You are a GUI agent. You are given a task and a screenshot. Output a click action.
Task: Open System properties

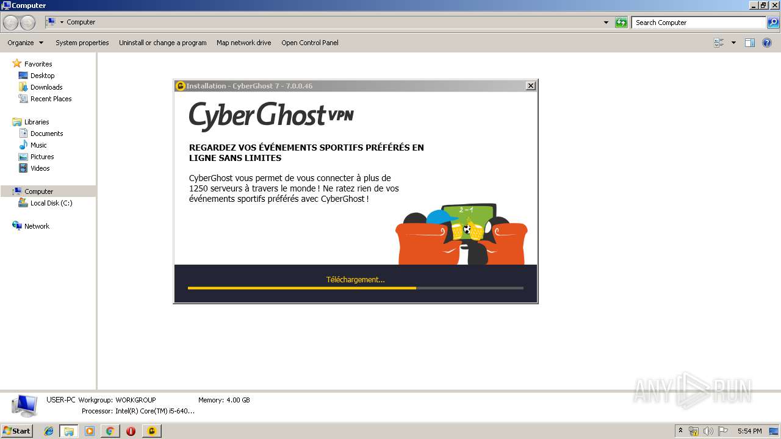[82, 43]
